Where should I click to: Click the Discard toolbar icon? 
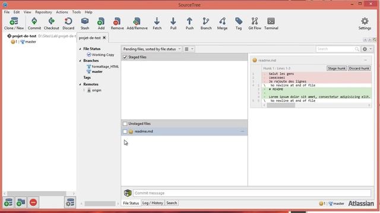[x=68, y=24]
